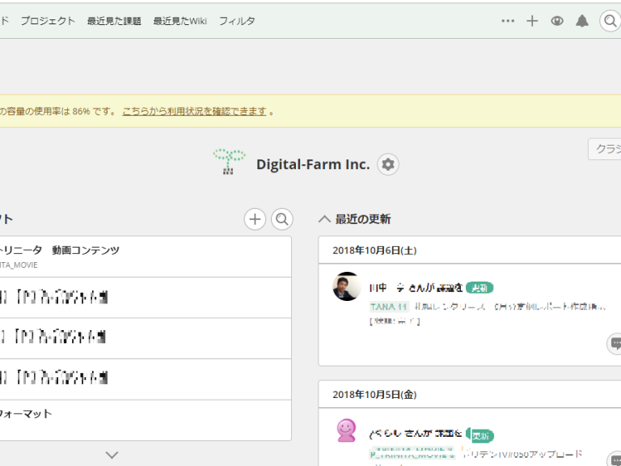Click the こちらから利用状況を確認できます link
This screenshot has width=621, height=466.
[194, 111]
